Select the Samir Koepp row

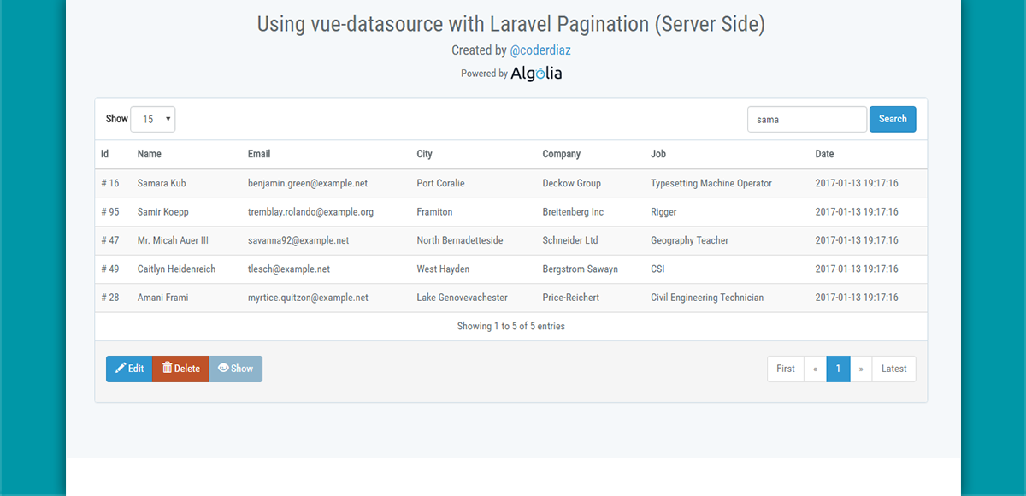510,212
